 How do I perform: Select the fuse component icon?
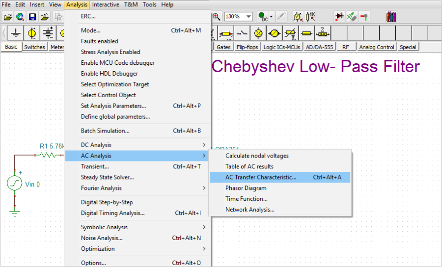[x=306, y=33]
